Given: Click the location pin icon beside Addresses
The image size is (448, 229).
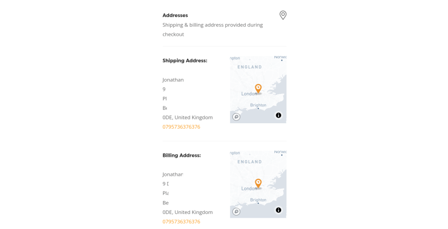Looking at the screenshot, I should 283,15.
